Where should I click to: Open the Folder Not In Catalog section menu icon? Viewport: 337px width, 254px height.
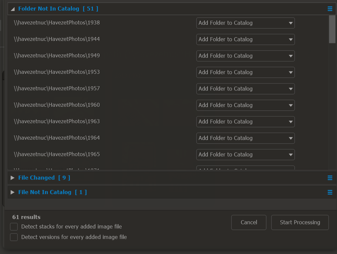click(x=330, y=9)
